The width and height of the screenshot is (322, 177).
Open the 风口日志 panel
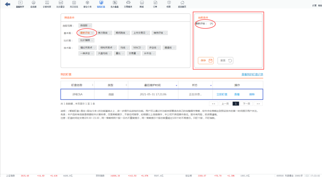click(74, 4)
